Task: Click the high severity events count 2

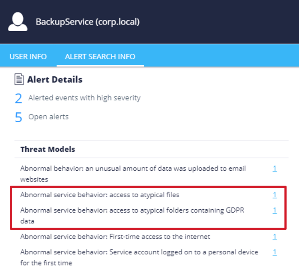Action: point(18,99)
